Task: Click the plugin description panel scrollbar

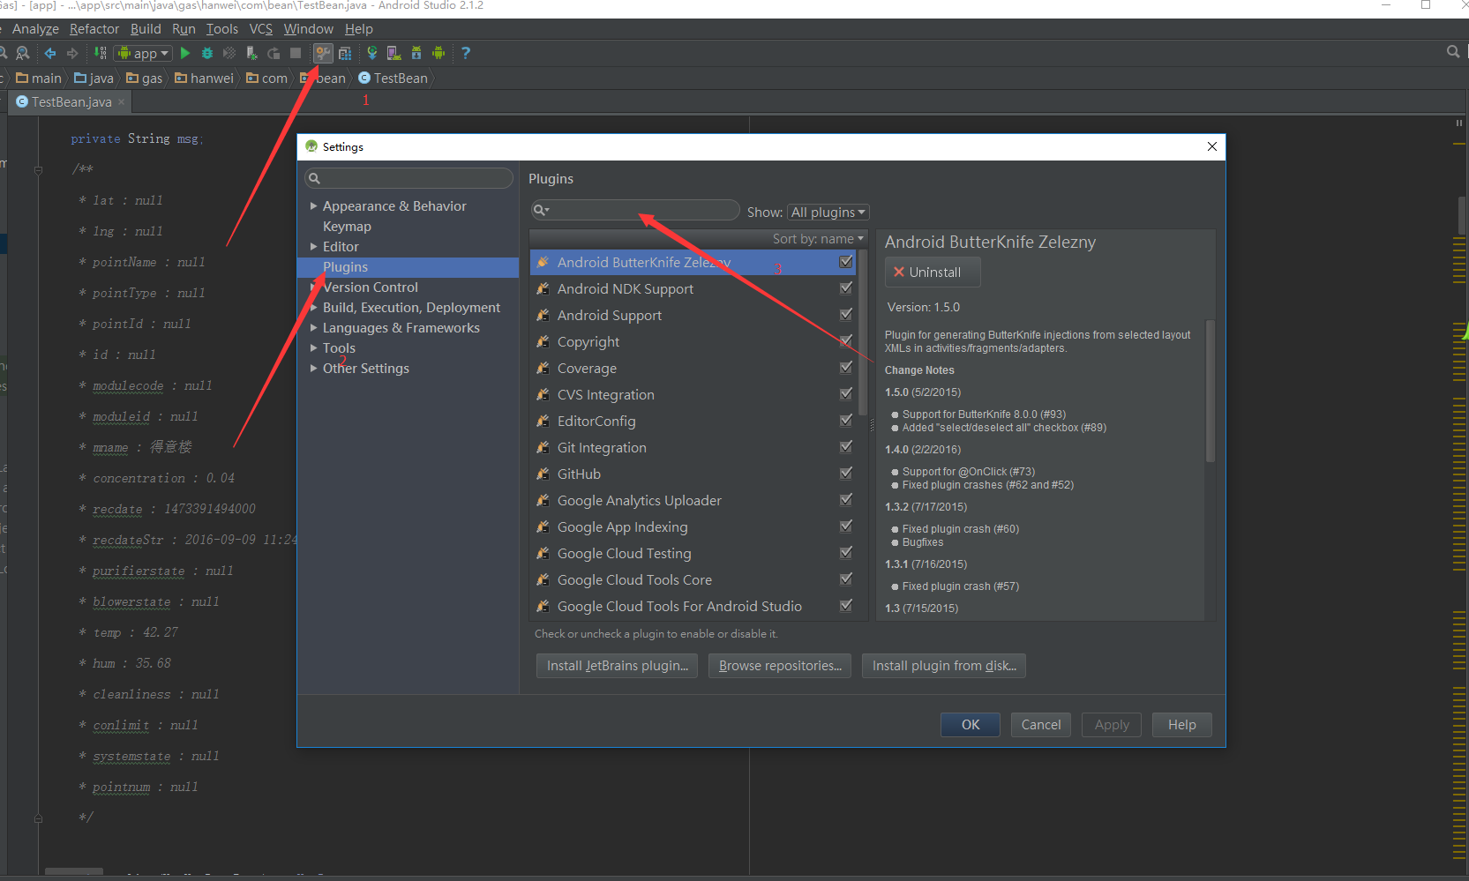Action: coord(1210,391)
